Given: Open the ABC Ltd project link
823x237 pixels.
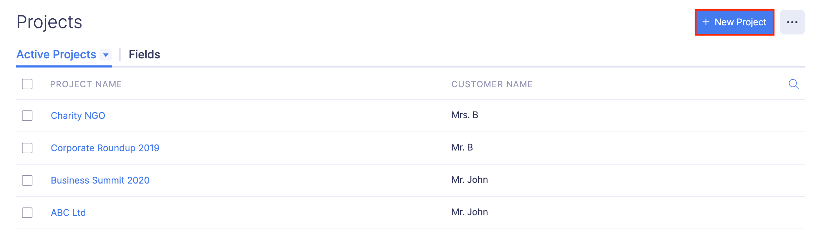Looking at the screenshot, I should click(68, 213).
